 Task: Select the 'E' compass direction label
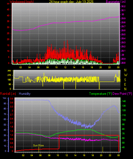tap(125, 84)
